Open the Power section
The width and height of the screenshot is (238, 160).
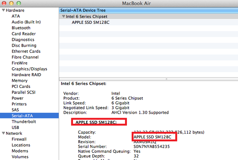tap(17, 98)
